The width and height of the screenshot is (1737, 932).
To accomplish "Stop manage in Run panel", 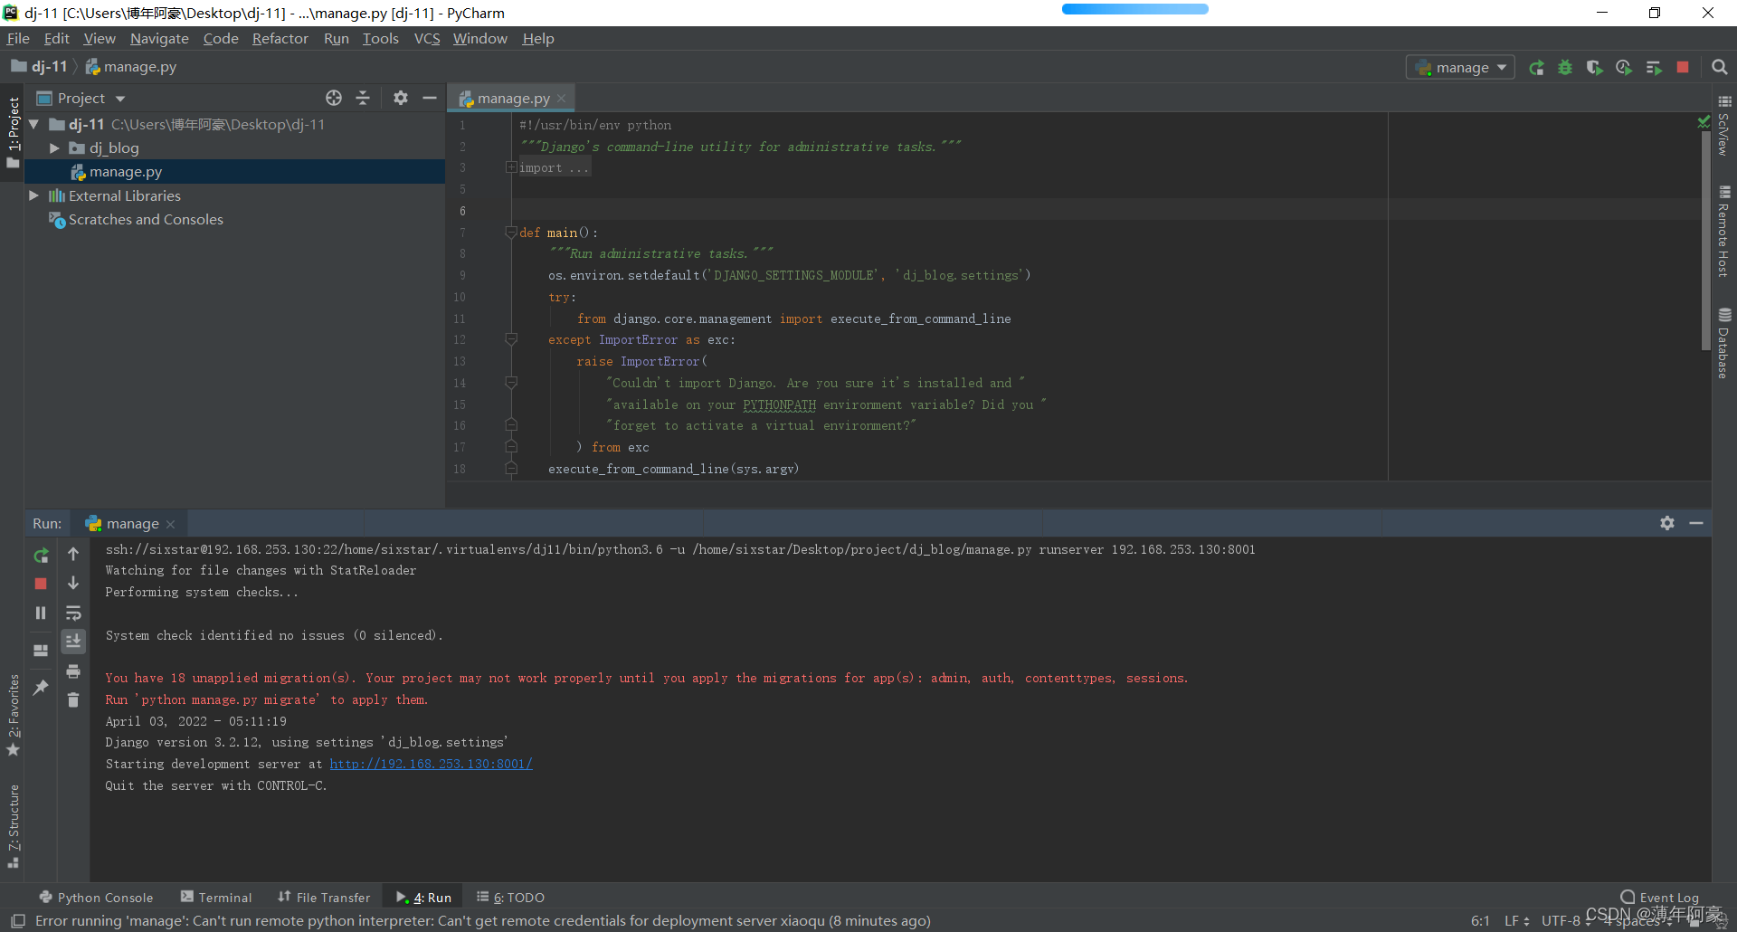I will pos(41,584).
